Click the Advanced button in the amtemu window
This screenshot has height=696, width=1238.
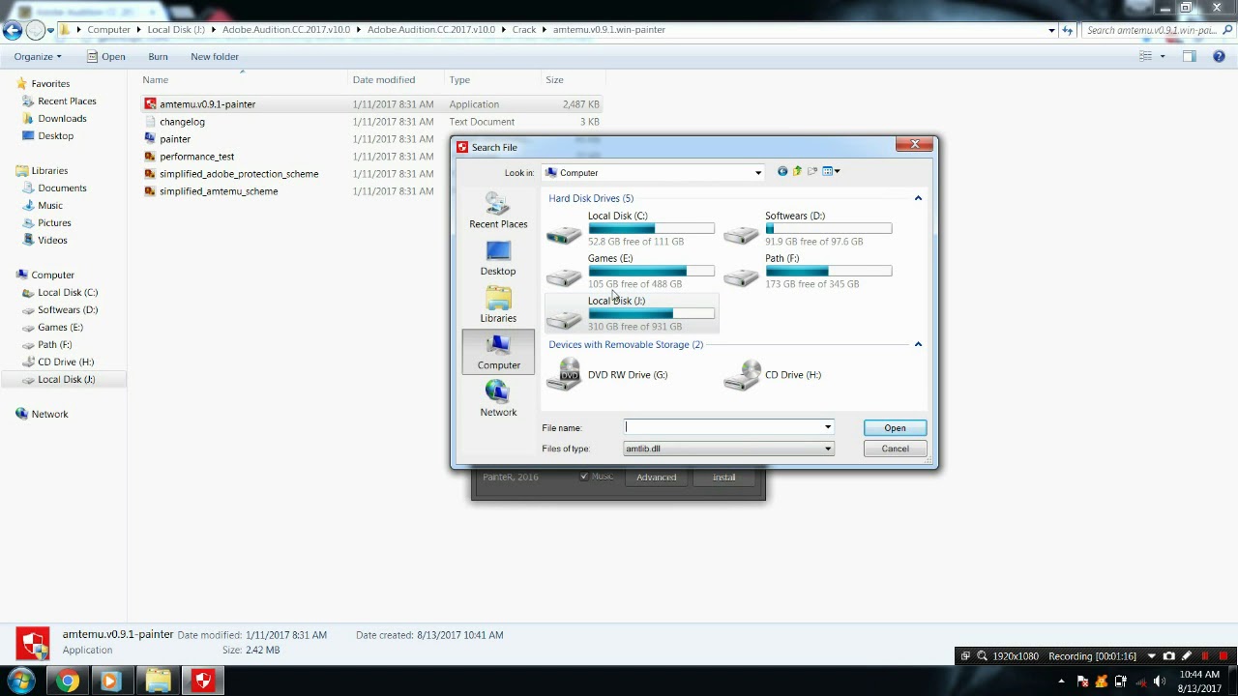656,477
